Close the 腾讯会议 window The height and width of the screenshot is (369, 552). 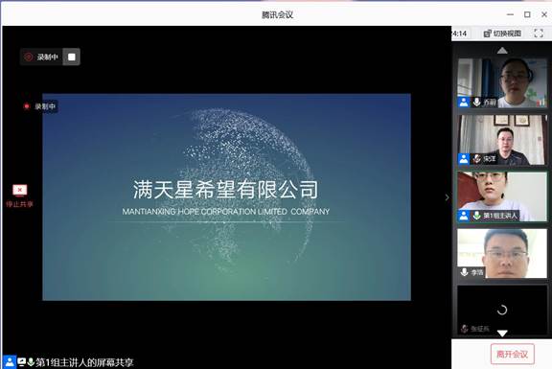544,14
